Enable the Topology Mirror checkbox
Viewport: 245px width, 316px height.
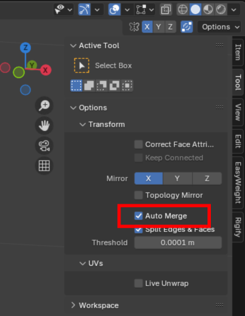point(139,195)
